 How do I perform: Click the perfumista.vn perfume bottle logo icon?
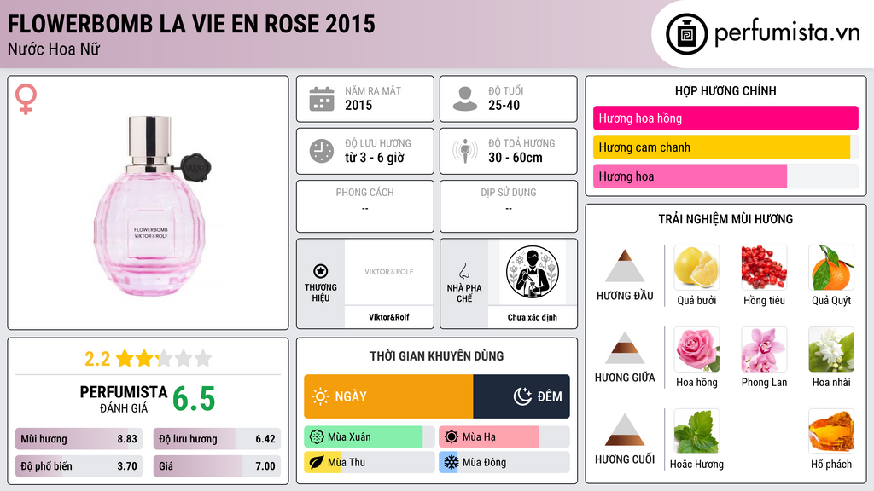click(x=686, y=34)
